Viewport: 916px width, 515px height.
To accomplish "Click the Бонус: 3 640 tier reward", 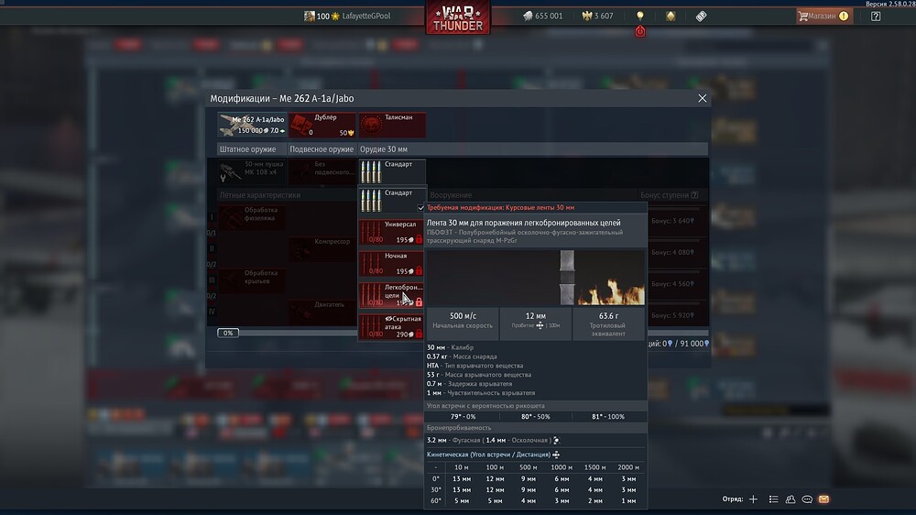I will coord(672,221).
